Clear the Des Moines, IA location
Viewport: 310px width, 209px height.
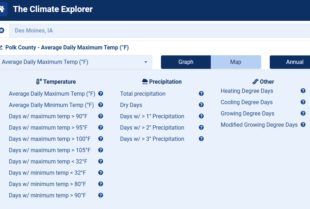click(2, 31)
